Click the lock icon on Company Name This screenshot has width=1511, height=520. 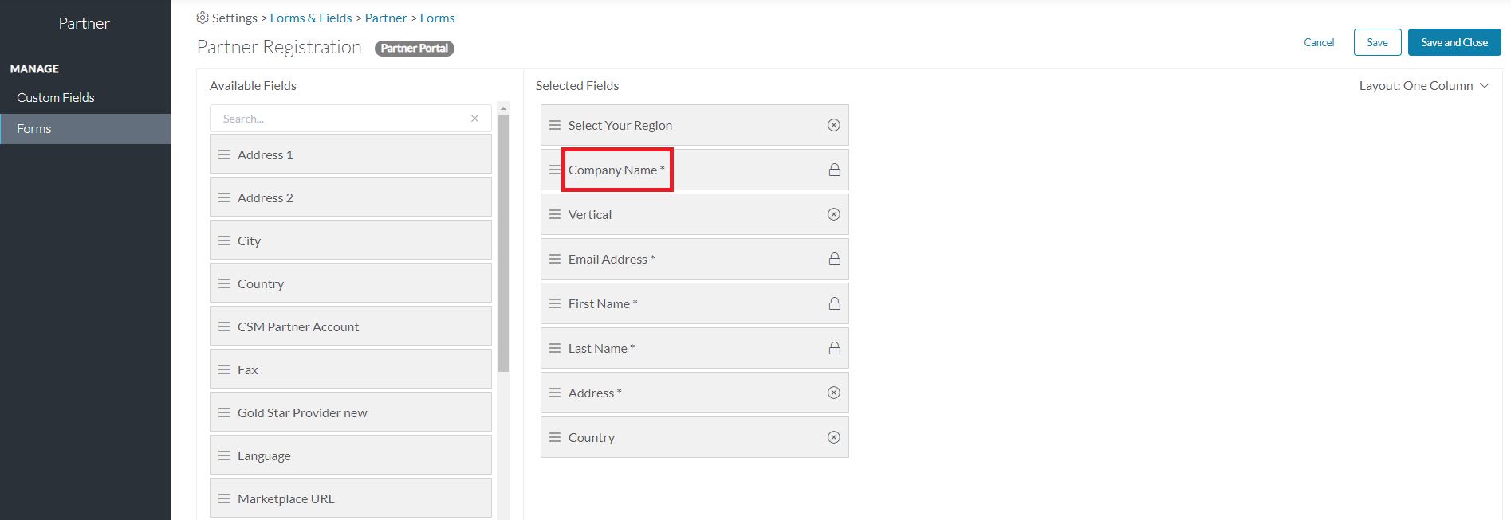(x=834, y=170)
